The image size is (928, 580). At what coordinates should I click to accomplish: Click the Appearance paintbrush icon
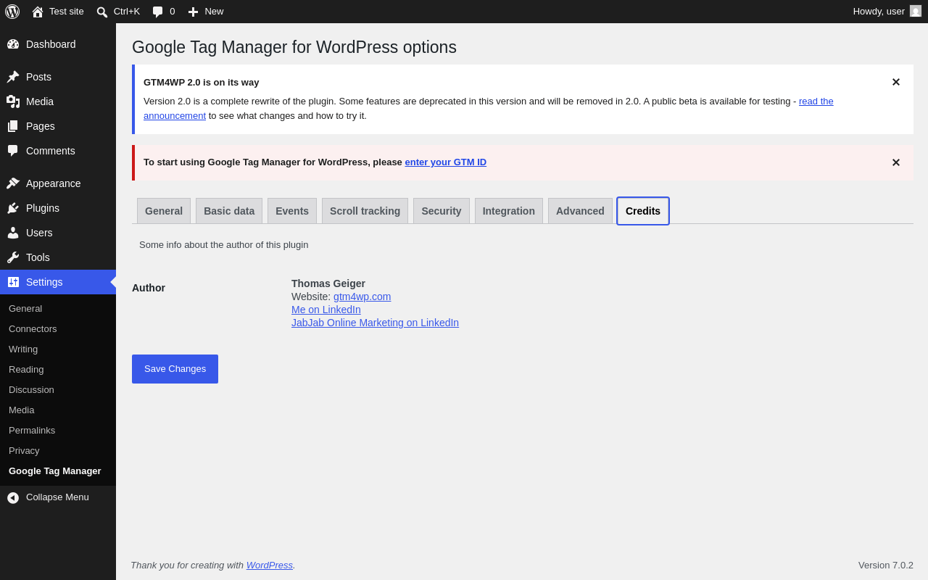click(x=13, y=183)
